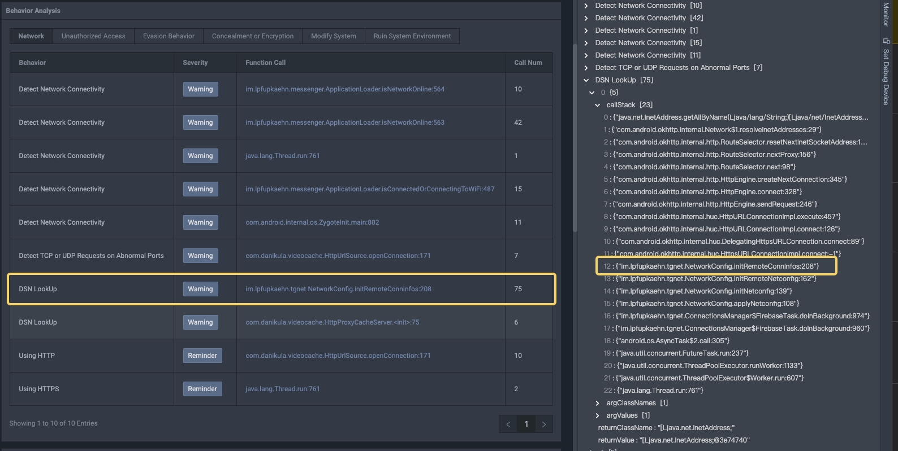Expand Detect Network Connectivity [15] node
Image resolution: width=898 pixels, height=451 pixels.
coord(586,43)
